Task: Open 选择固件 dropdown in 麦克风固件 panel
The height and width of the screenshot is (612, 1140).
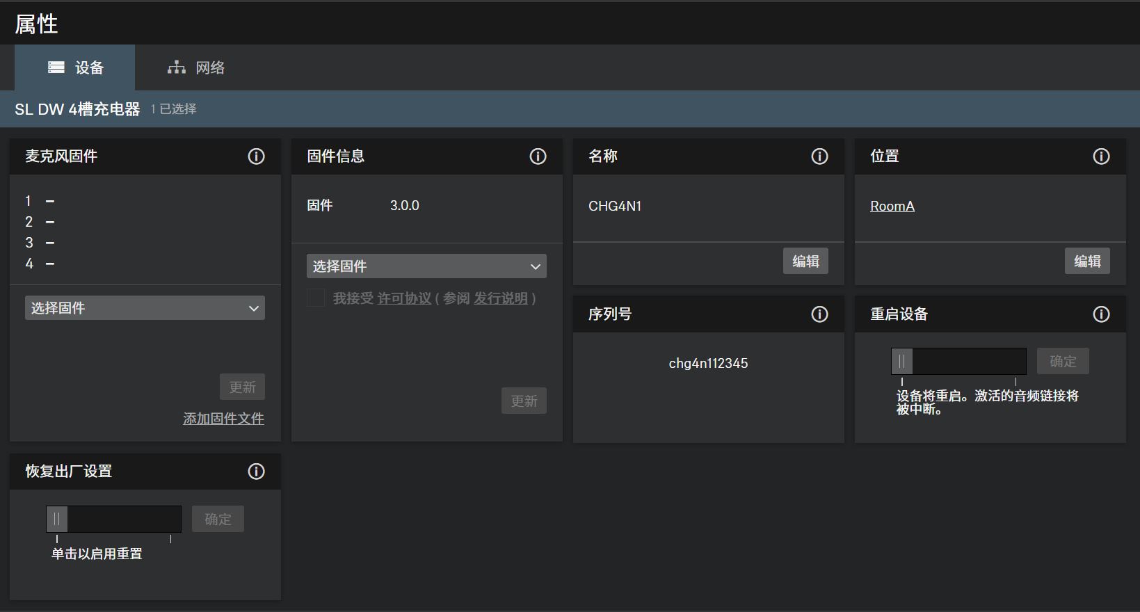Action: click(x=145, y=308)
